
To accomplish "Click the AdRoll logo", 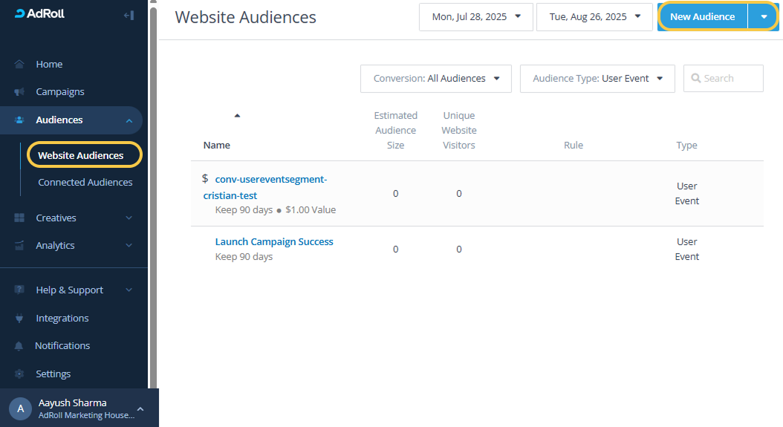I will tap(40, 14).
